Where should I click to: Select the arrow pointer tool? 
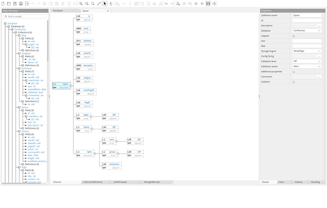pyautogui.click(x=105, y=4)
